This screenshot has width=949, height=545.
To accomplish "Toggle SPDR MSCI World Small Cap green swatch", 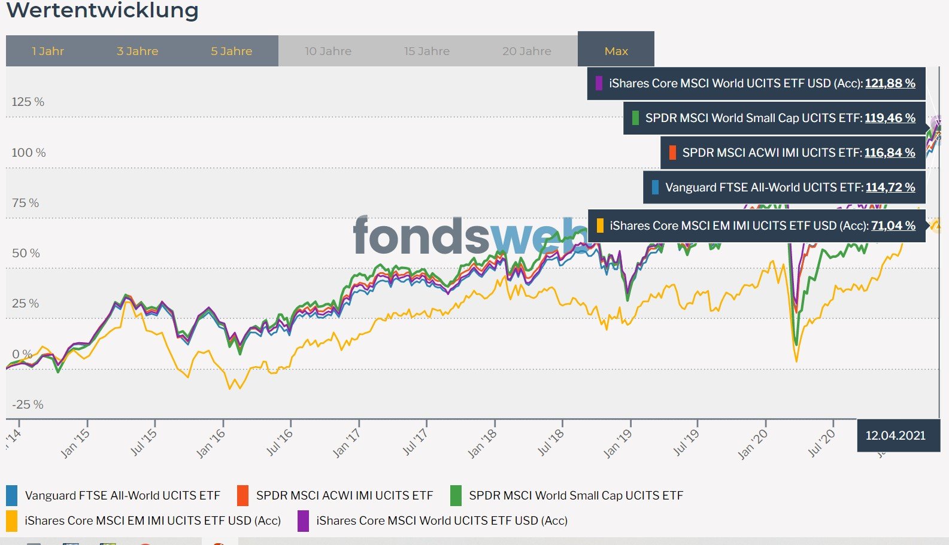I will coord(456,495).
